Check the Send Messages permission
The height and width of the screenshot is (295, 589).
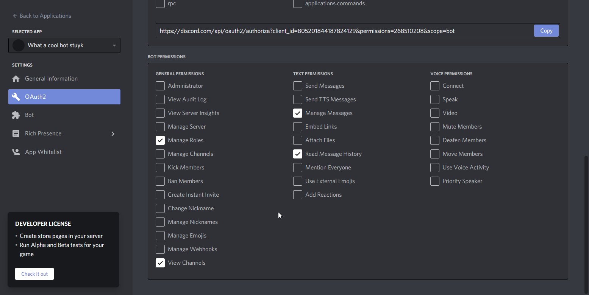tap(298, 86)
